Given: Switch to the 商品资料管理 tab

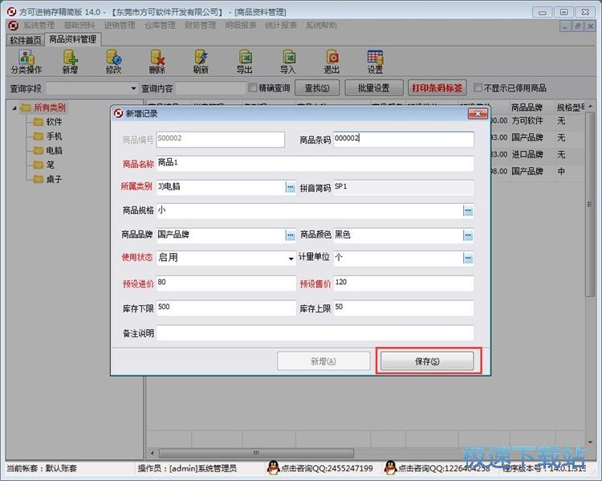Looking at the screenshot, I should tap(72, 39).
